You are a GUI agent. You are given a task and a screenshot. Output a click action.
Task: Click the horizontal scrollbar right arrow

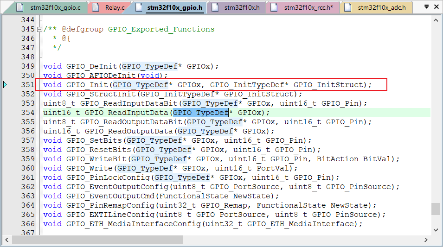[426, 240]
